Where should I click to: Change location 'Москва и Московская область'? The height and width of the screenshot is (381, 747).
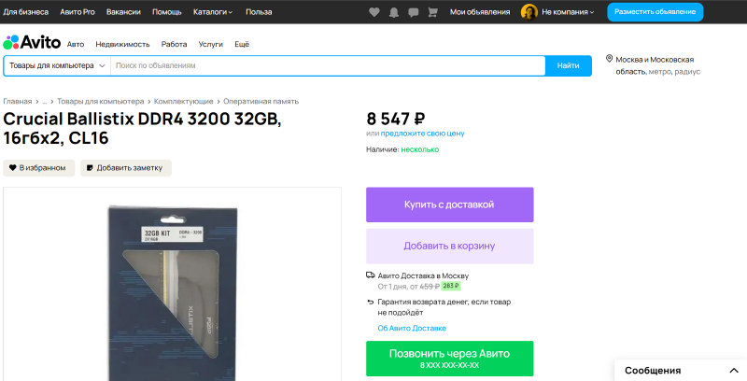pos(658,65)
